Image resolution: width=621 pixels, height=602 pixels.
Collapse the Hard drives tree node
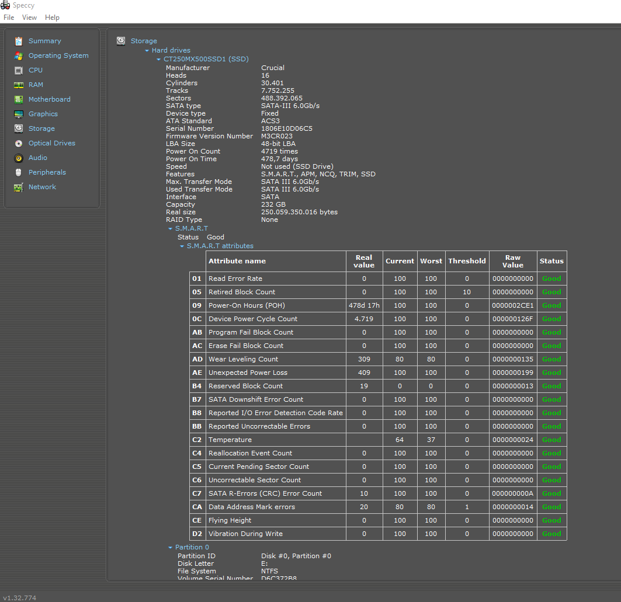147,51
